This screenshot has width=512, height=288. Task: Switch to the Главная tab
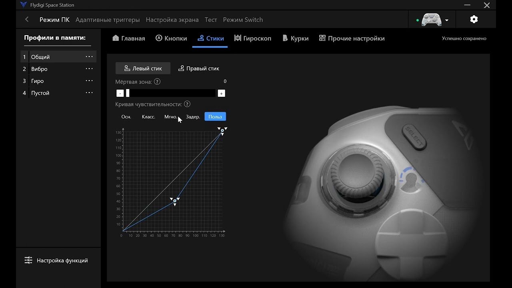[129, 38]
